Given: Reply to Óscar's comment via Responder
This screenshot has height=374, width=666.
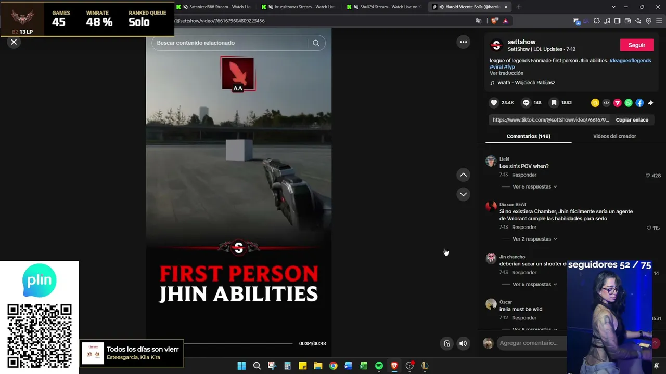Looking at the screenshot, I should tap(524, 318).
